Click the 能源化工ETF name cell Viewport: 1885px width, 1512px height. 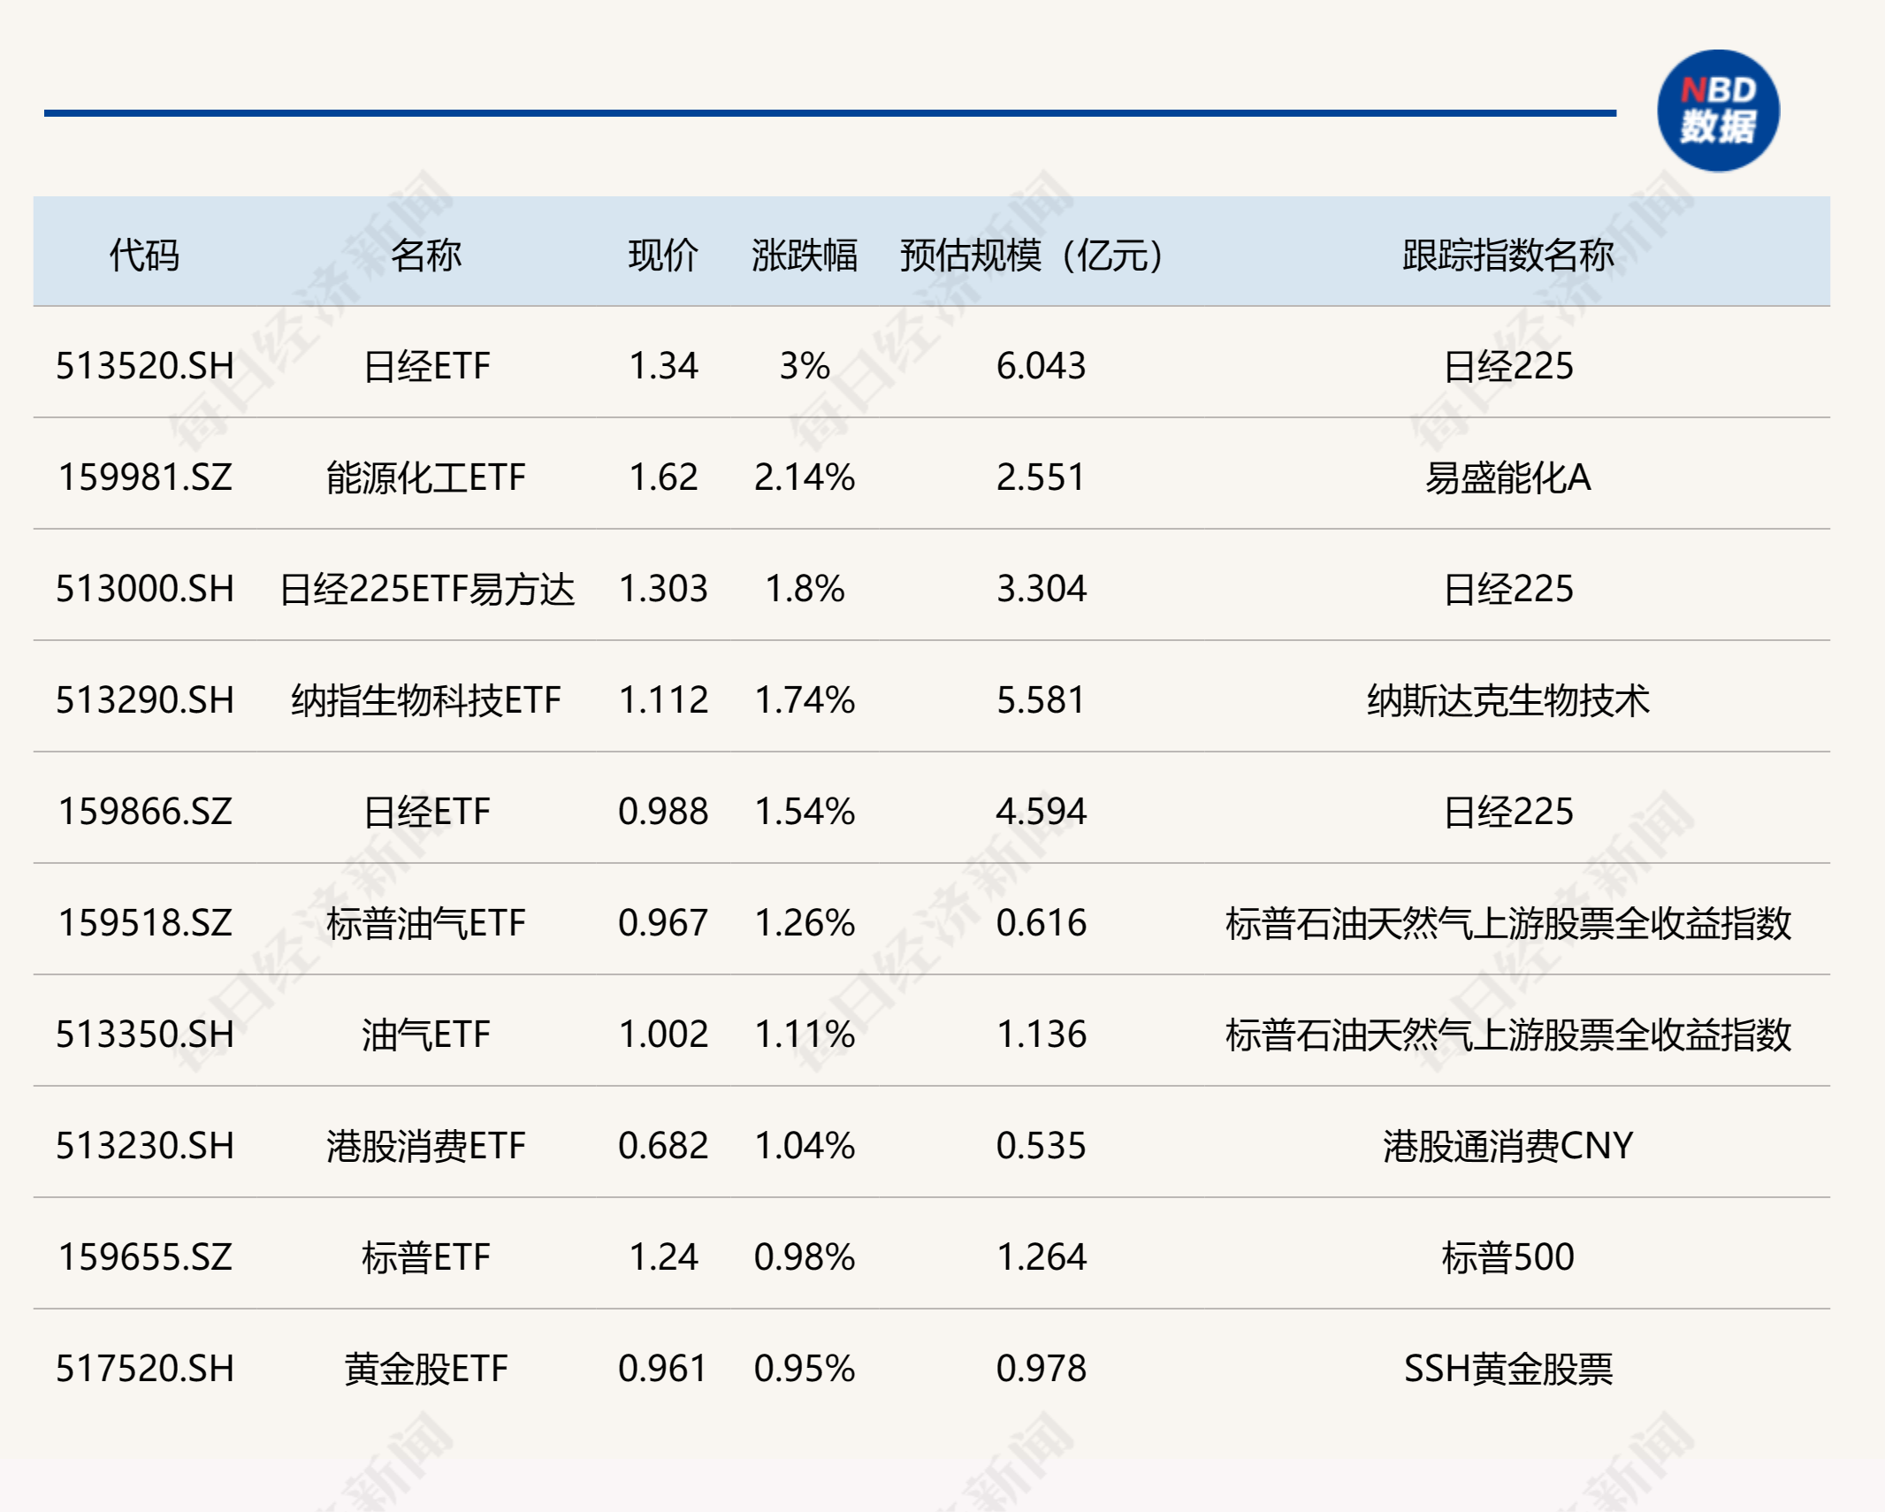coord(426,477)
